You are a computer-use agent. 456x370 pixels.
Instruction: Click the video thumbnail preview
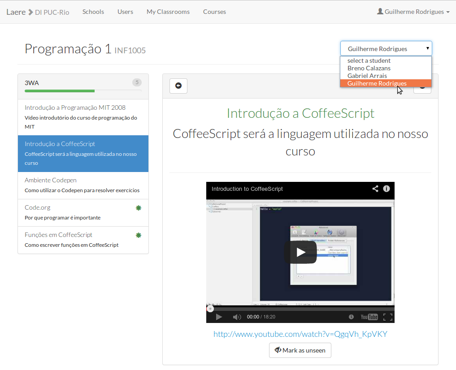pyautogui.click(x=300, y=252)
